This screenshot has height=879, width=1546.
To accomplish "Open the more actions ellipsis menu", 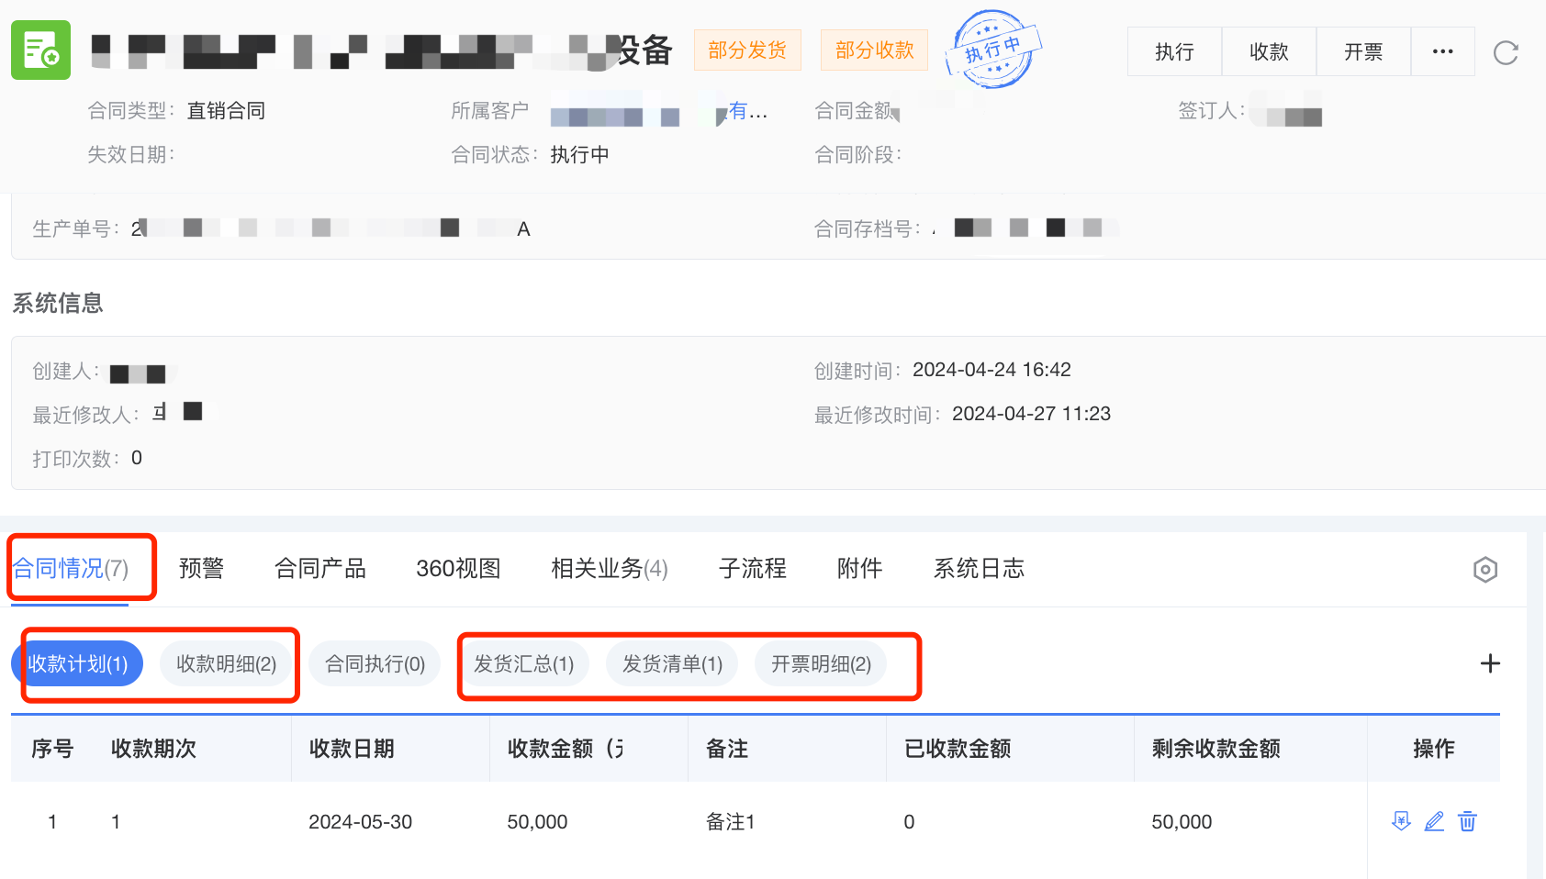I will (x=1442, y=51).
